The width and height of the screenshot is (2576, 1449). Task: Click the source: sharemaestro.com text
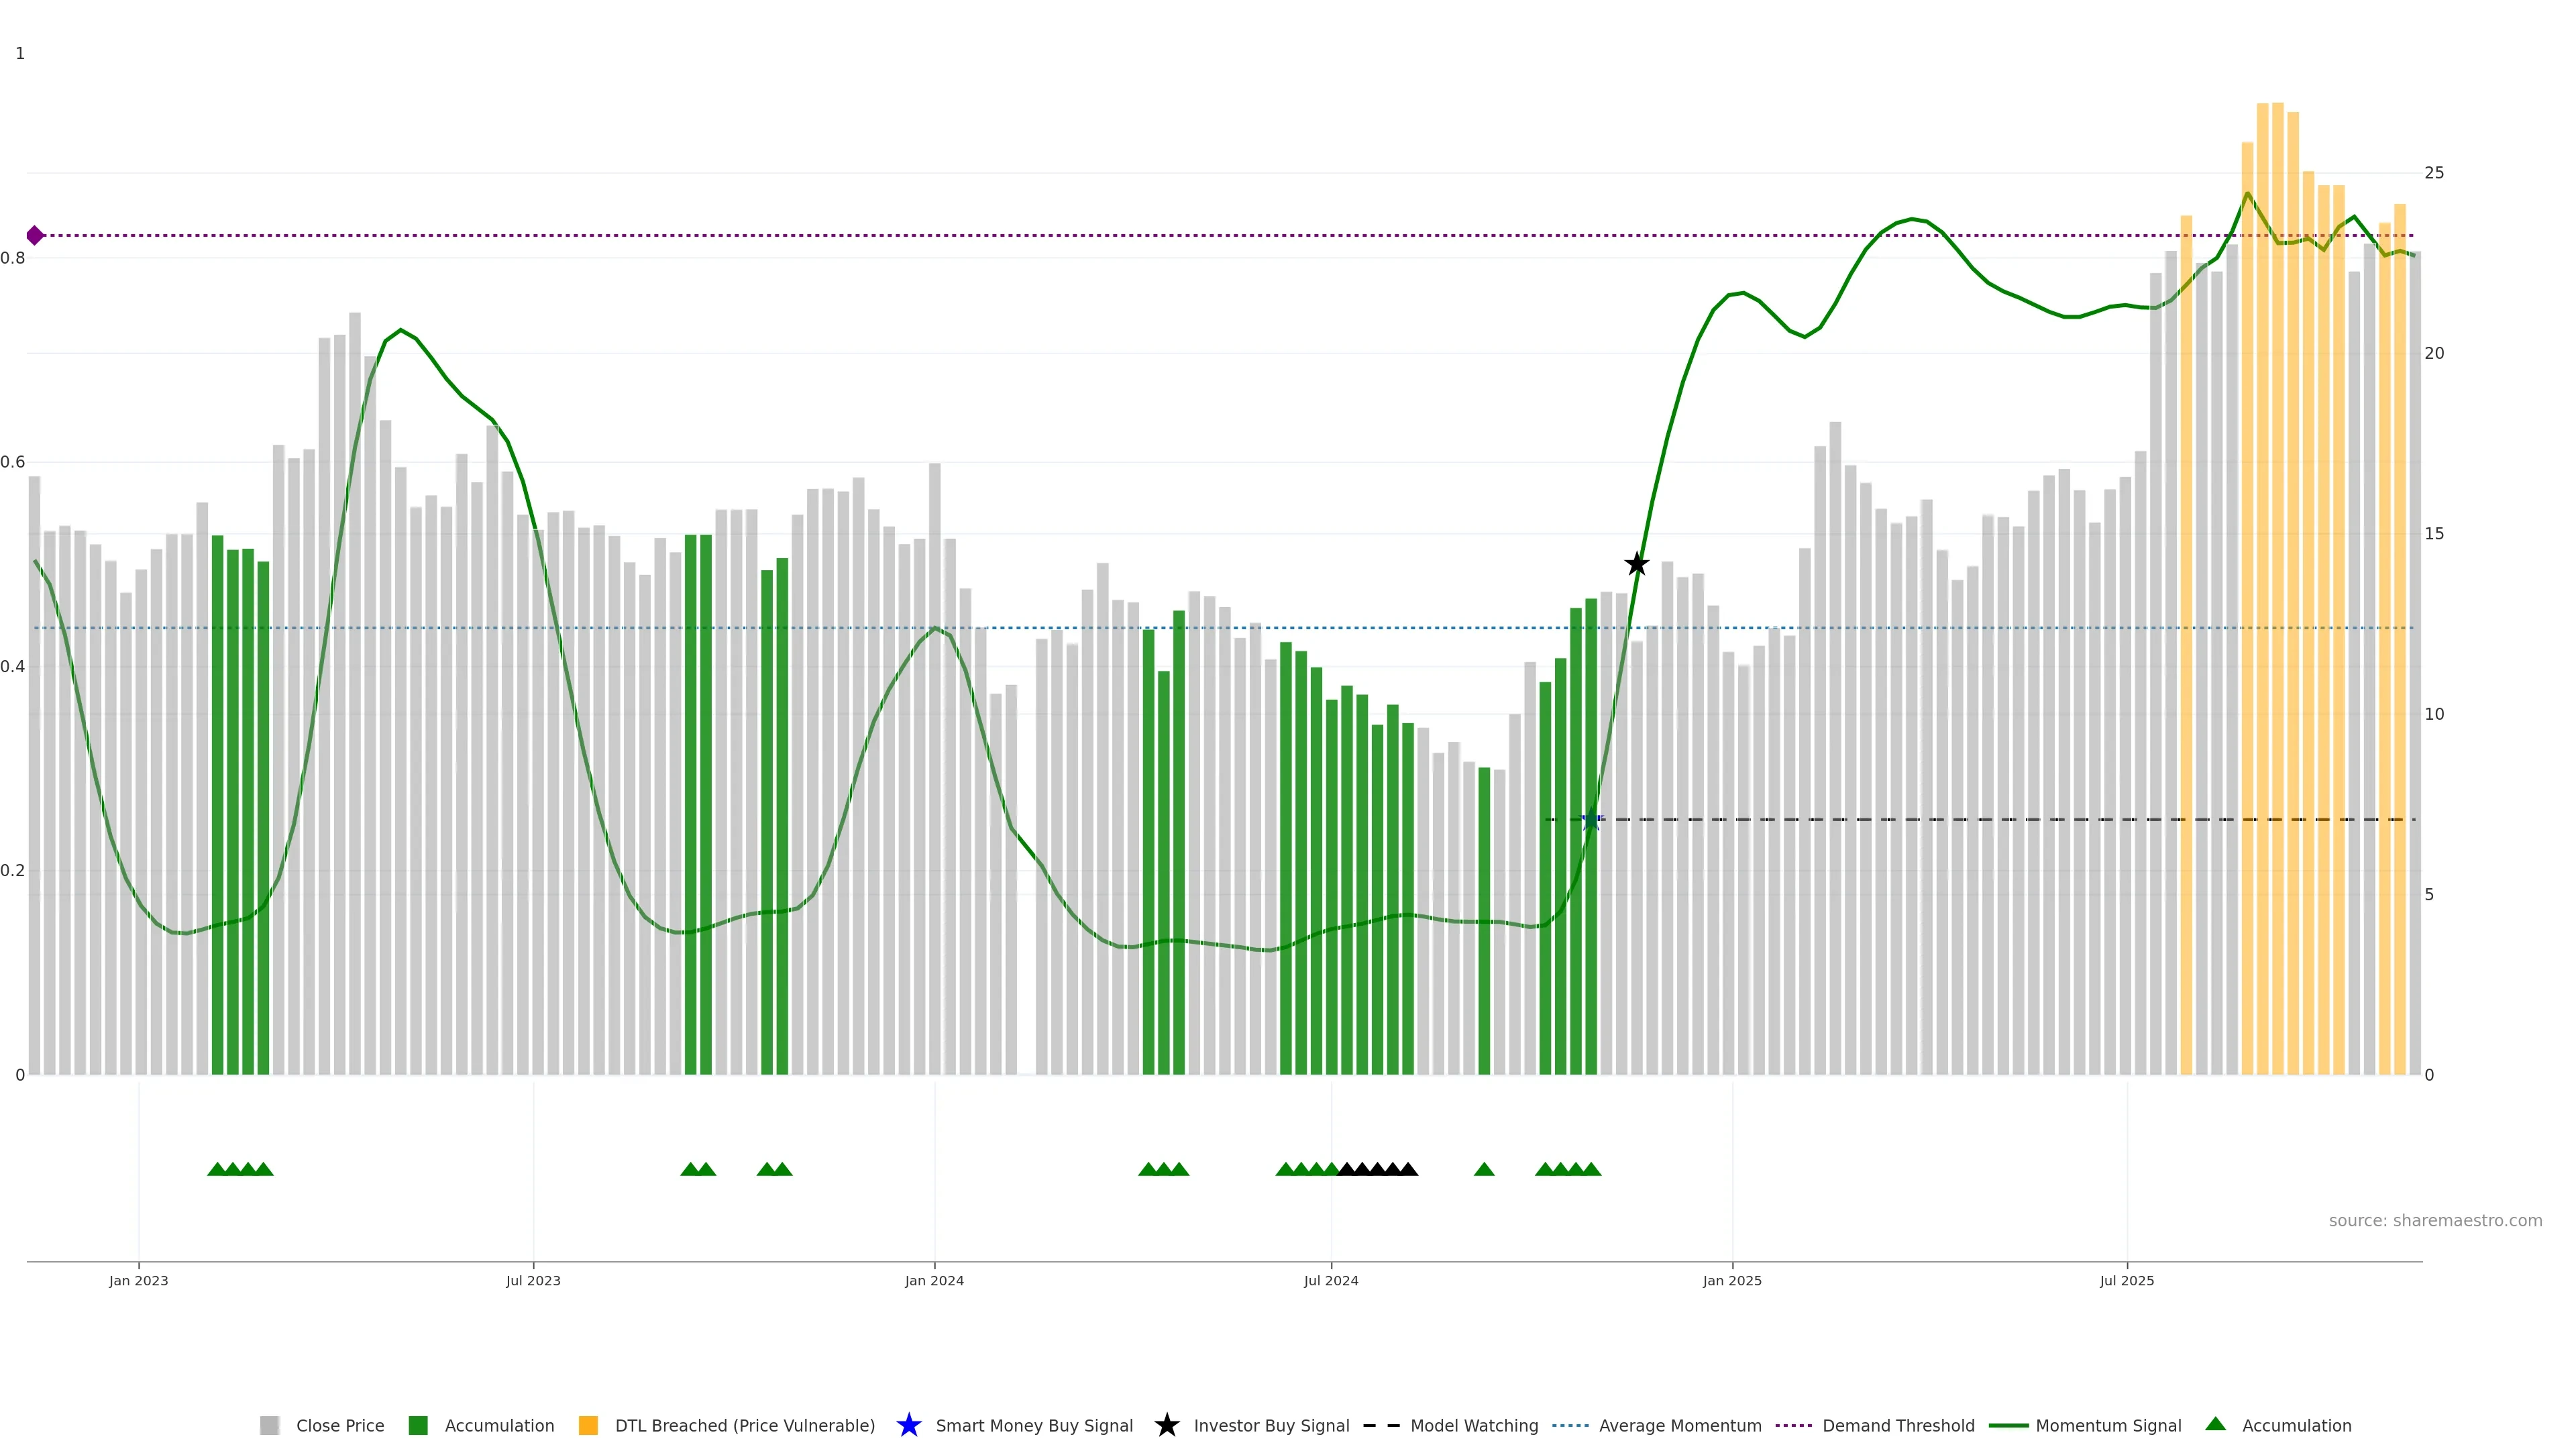2435,1220
